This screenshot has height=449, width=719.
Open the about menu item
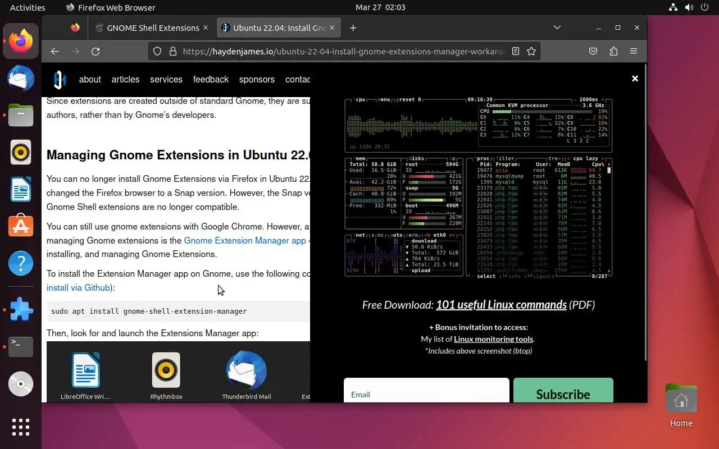[90, 80]
